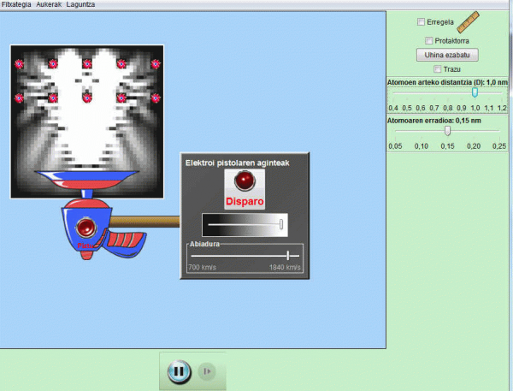Click the atom radius slider handle
Screen dimensions: 513x391
pyautogui.click(x=447, y=131)
